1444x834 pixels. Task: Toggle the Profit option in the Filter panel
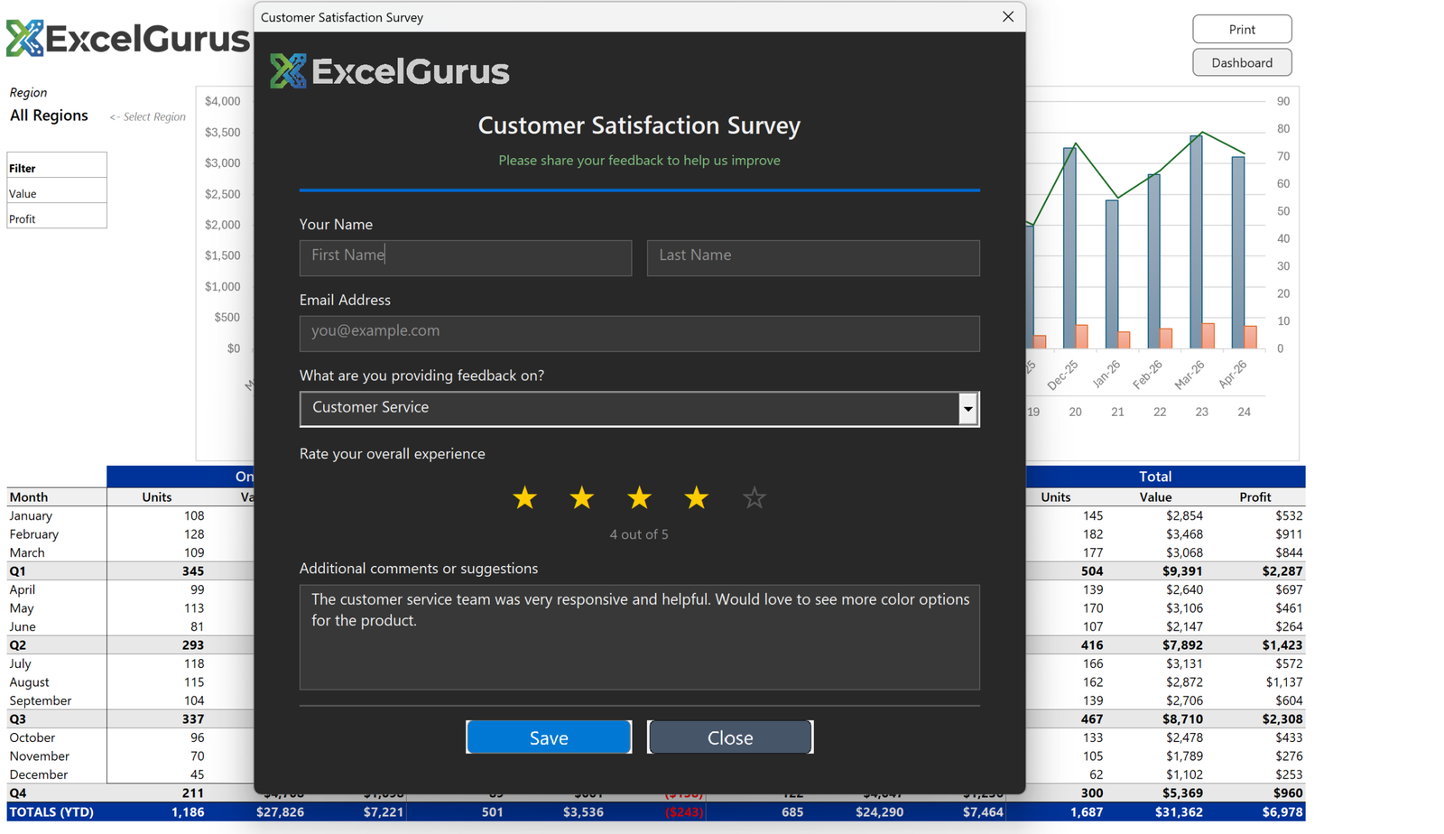click(56, 217)
